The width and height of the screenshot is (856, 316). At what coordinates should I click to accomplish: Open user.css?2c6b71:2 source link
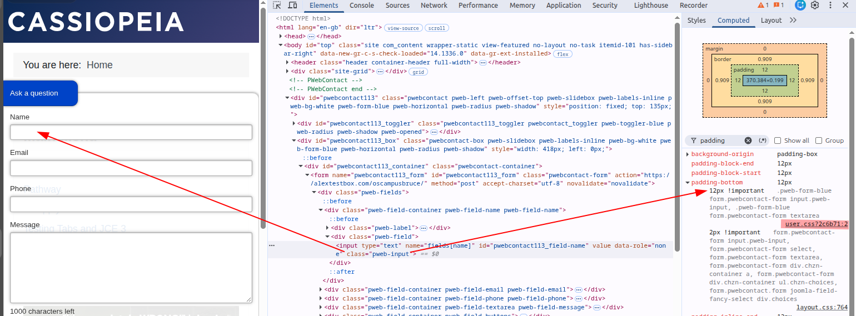pos(817,224)
